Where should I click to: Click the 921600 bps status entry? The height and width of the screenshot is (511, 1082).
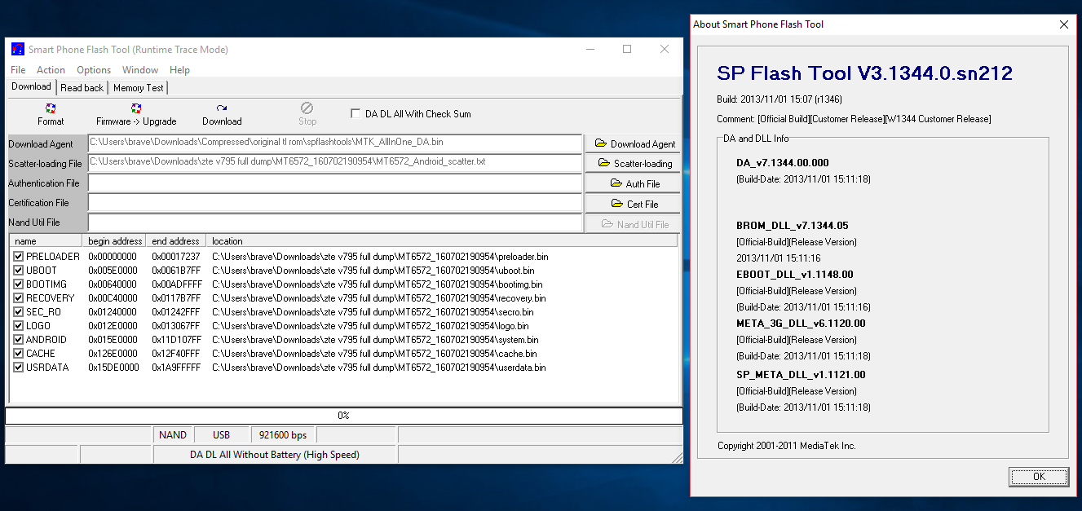(x=283, y=435)
